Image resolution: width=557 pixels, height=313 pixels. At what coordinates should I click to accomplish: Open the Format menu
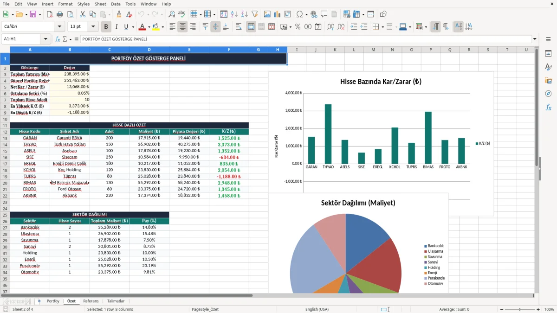tap(65, 4)
